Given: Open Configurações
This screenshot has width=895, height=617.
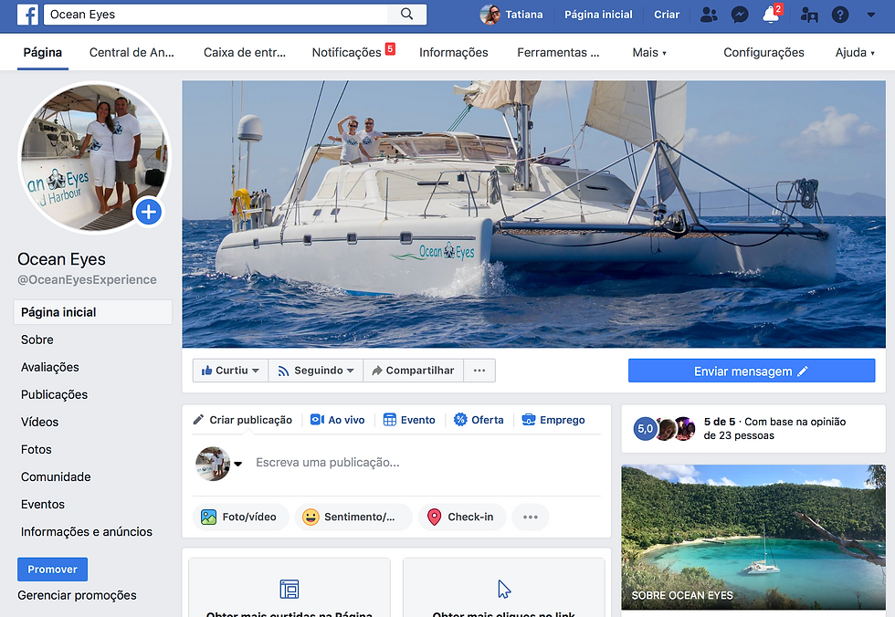Looking at the screenshot, I should point(763,52).
